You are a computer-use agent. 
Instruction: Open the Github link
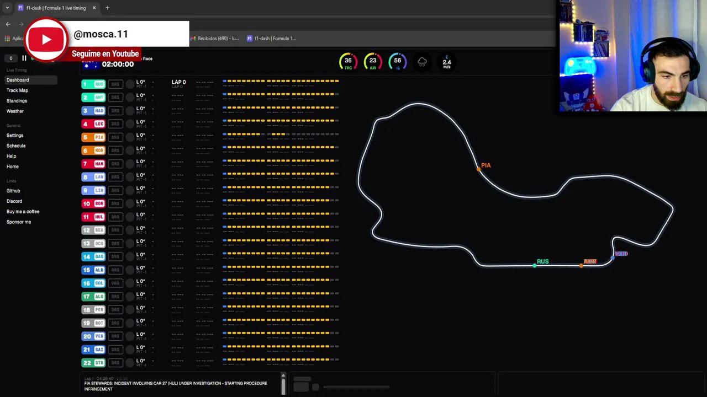point(13,191)
